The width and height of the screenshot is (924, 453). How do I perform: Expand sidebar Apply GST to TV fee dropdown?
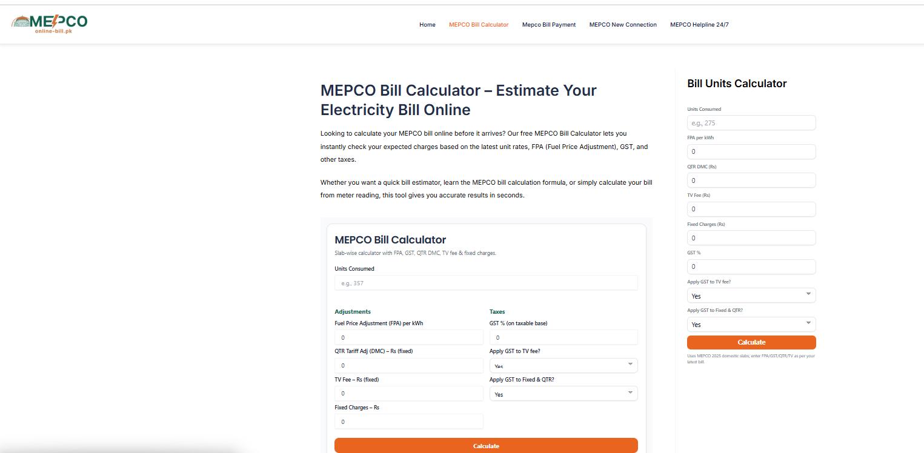click(x=751, y=296)
